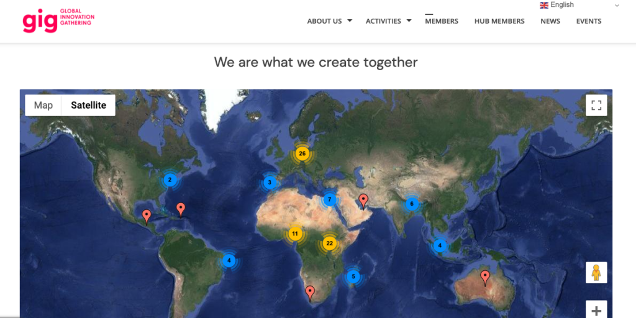This screenshot has width=636, height=318.
Task: Open the 4-member cluster in Southeast Asia
Action: [440, 246]
